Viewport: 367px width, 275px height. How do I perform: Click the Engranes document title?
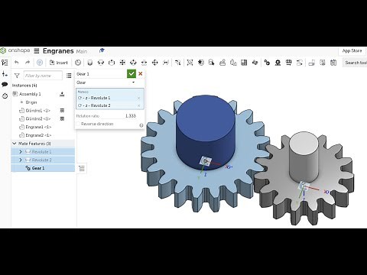58,51
